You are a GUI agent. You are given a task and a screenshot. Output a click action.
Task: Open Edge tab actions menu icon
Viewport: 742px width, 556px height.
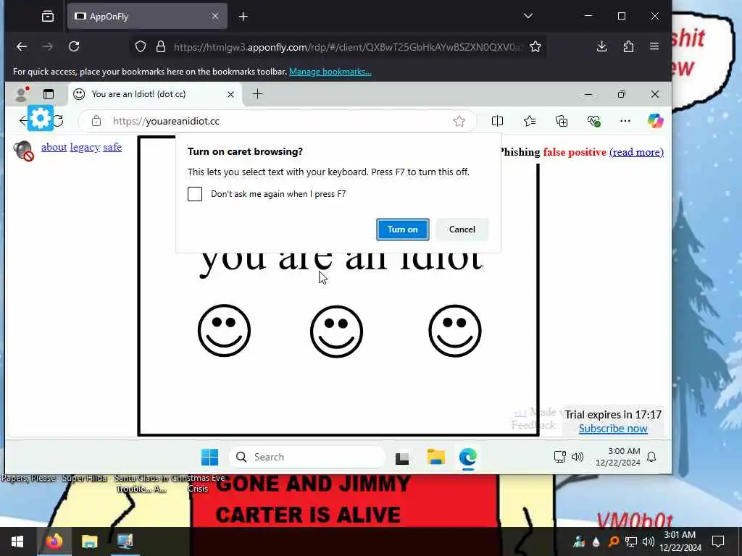pyautogui.click(x=49, y=94)
